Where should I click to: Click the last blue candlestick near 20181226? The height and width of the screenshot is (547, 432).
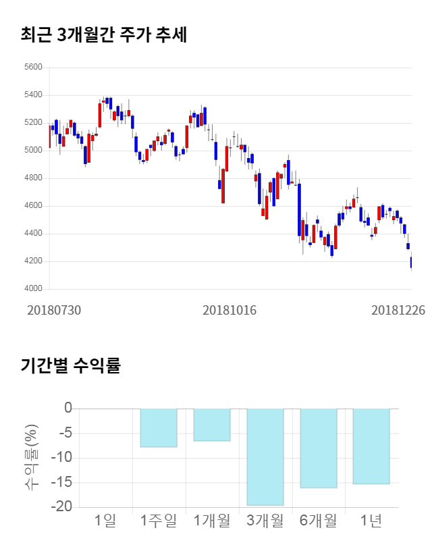click(411, 262)
